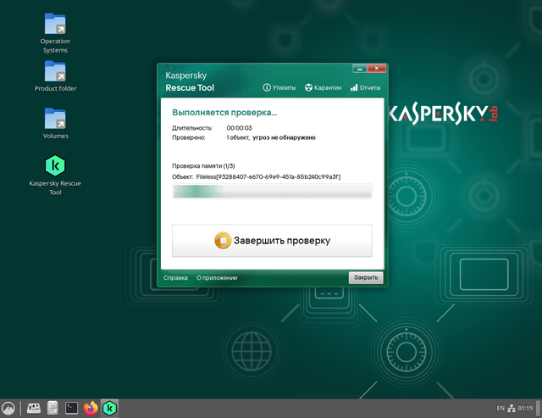Screen dimensions: 542x418
Task: Launch Kaspersky Rescue Tool desktop shortcut
Action: coord(55,165)
